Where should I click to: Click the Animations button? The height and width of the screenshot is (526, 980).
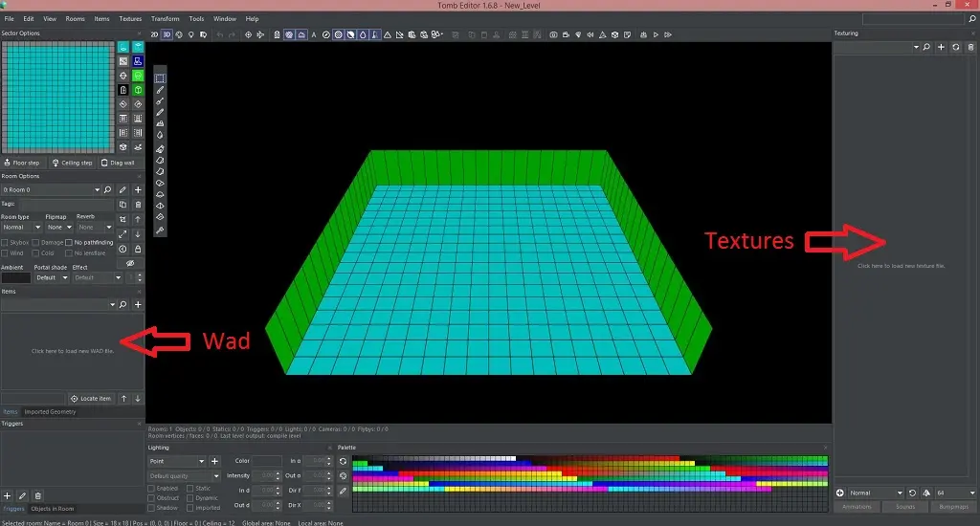pos(857,507)
